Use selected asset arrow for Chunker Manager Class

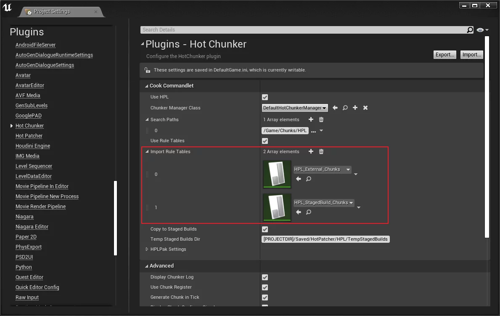click(x=335, y=108)
